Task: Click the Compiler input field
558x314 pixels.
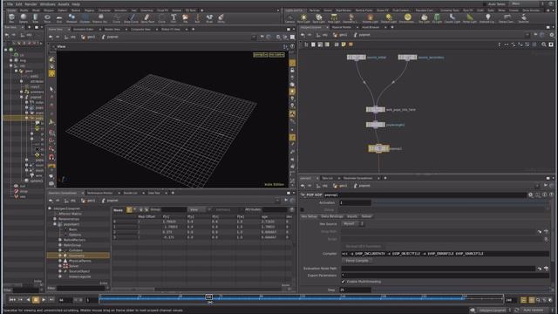Action: (x=445, y=254)
